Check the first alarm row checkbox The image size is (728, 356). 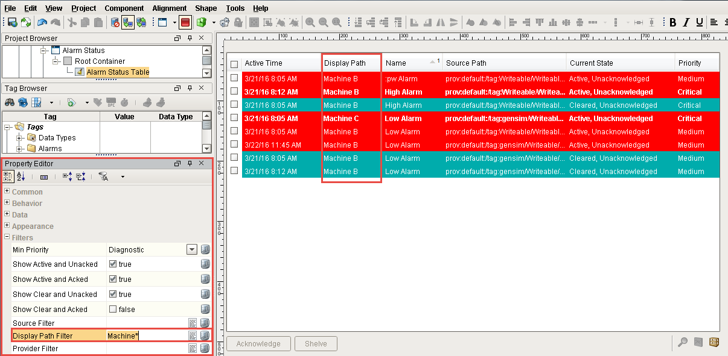coord(234,79)
